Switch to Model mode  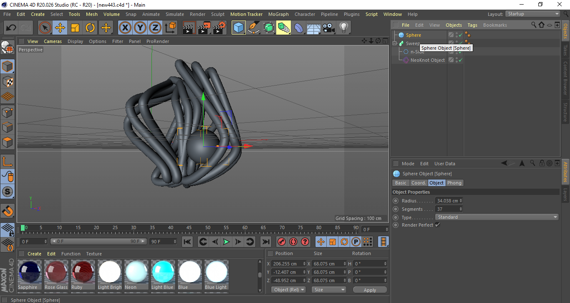point(8,66)
